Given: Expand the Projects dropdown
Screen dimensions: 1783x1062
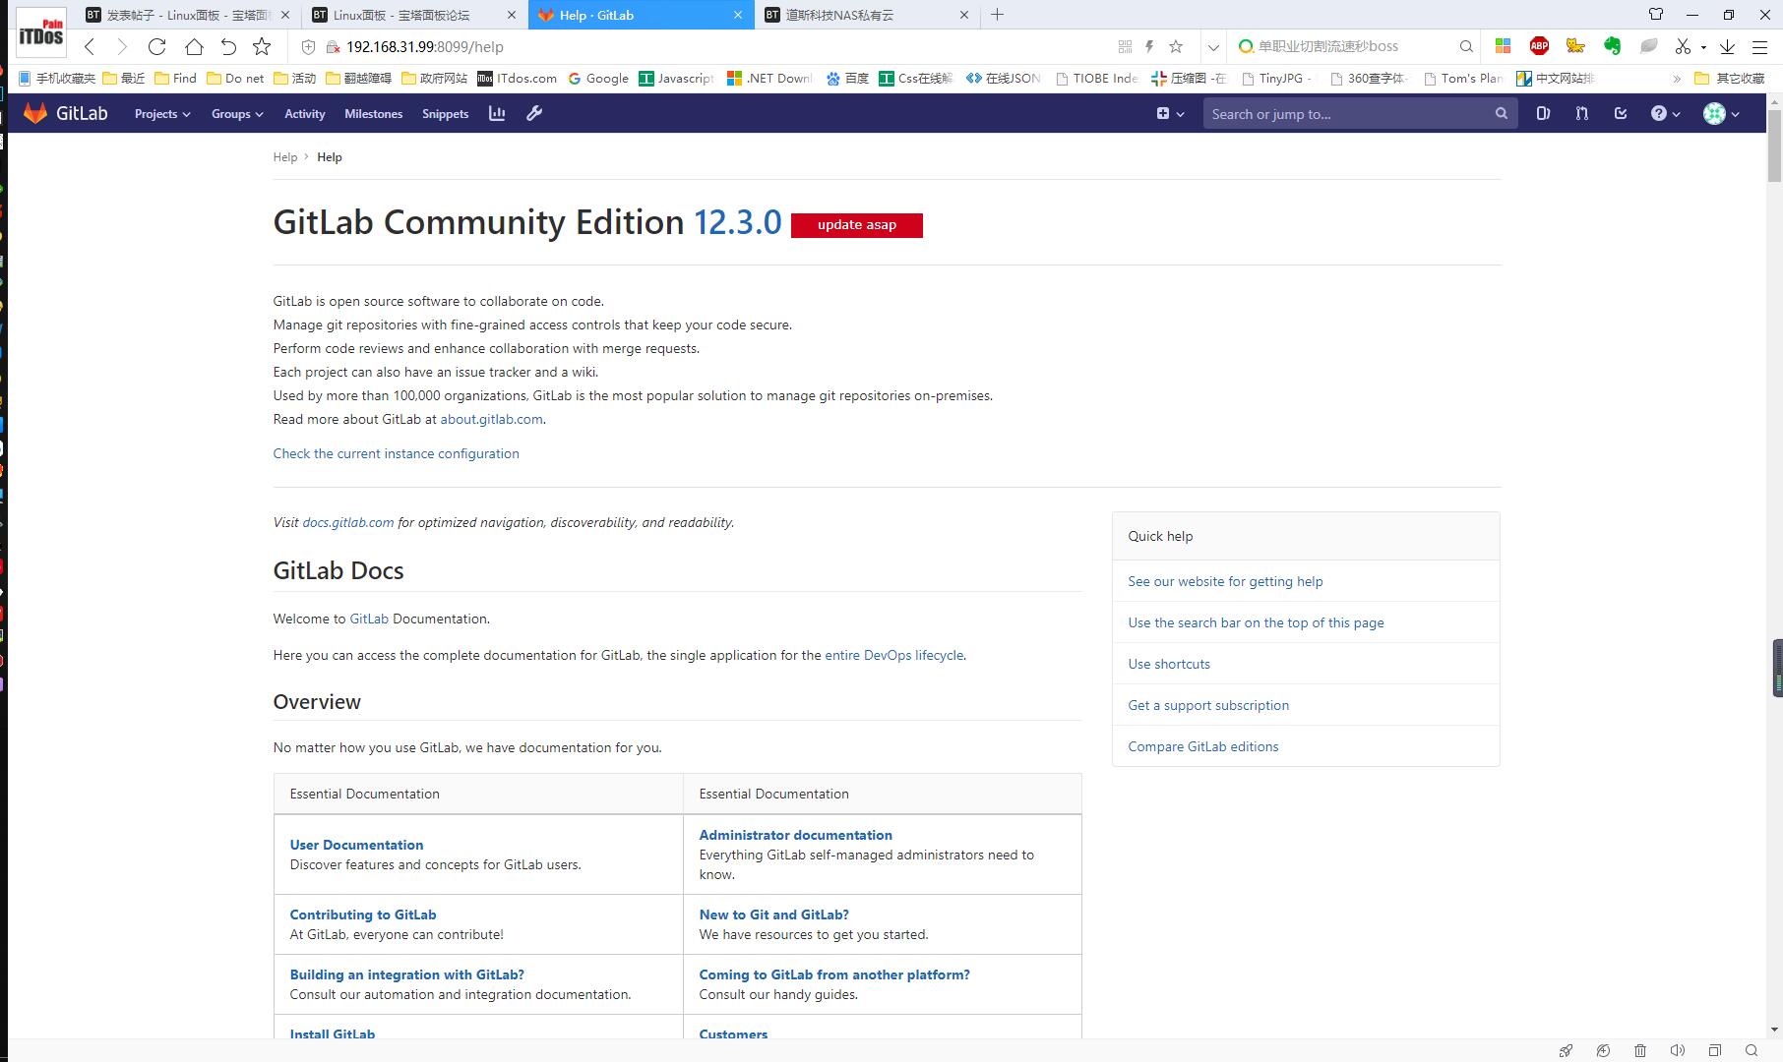Looking at the screenshot, I should click(162, 114).
